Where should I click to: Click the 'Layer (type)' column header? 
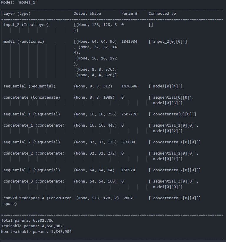pyautogui.click(x=17, y=14)
